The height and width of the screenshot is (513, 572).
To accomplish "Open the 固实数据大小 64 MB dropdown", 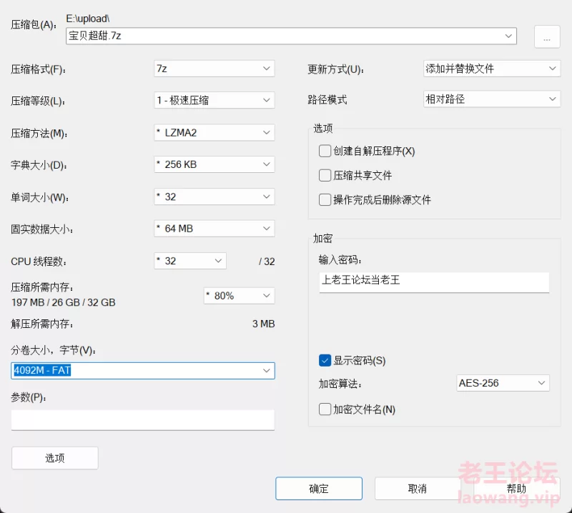I will pyautogui.click(x=214, y=229).
